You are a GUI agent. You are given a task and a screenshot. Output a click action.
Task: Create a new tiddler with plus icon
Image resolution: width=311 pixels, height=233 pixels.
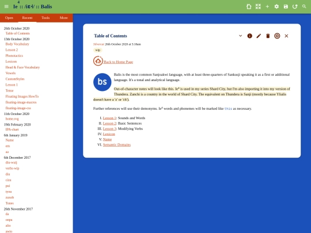click(267, 6)
